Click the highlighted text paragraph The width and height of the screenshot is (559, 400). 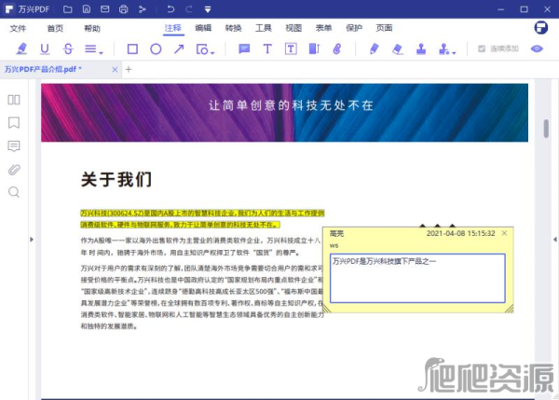[202, 219]
